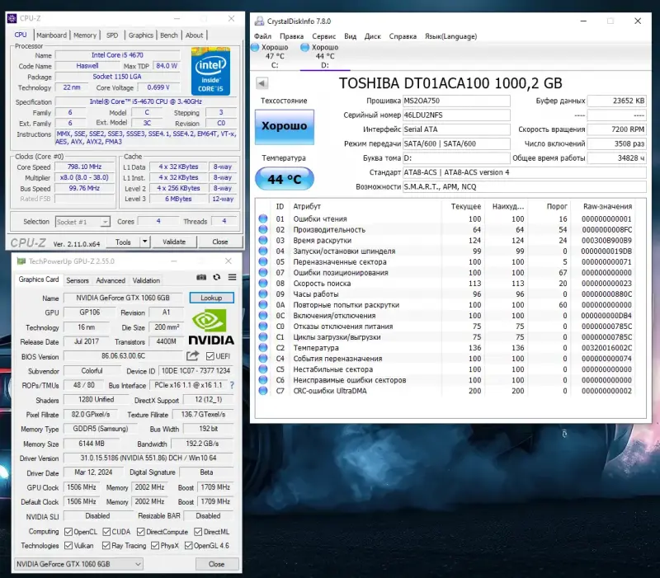660x578 pixels.
Task: Open the Файл menu in CrystalDiskInfo
Action: click(x=262, y=36)
